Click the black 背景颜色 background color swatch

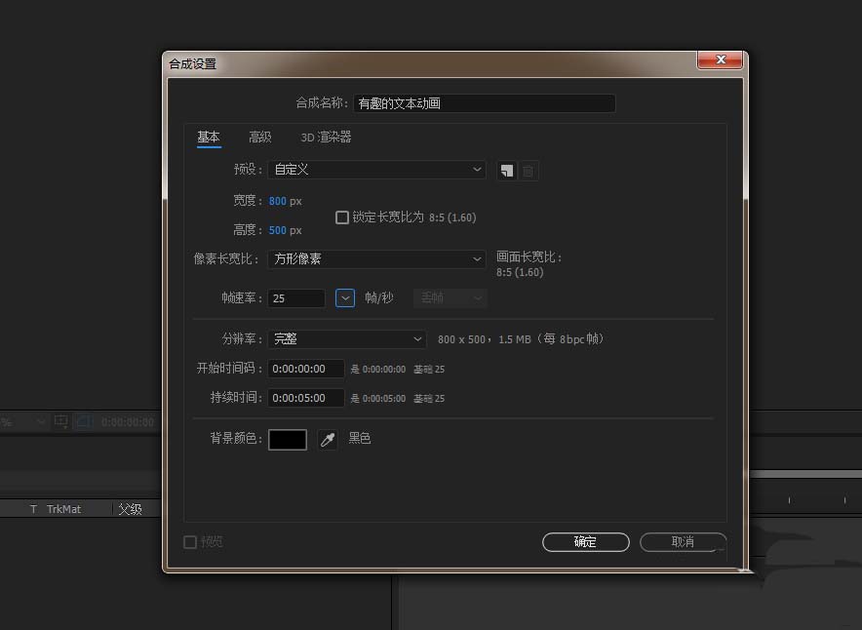pos(288,439)
